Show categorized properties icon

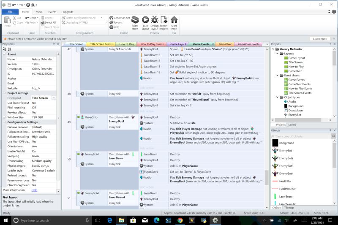click(5, 49)
